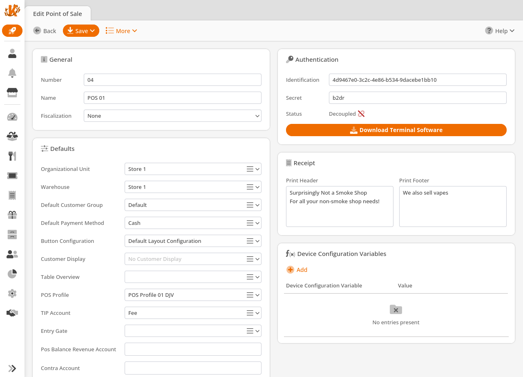The height and width of the screenshot is (377, 523).
Task: Click the Back button
Action: coord(45,31)
